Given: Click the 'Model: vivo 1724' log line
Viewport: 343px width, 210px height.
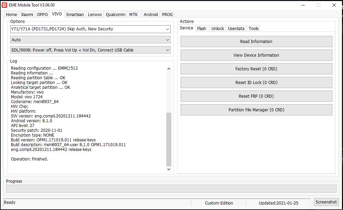Looking at the screenshot, I should (27, 97).
